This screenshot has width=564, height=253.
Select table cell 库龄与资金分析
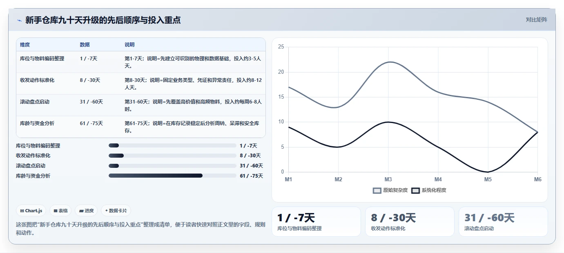[x=37, y=123]
